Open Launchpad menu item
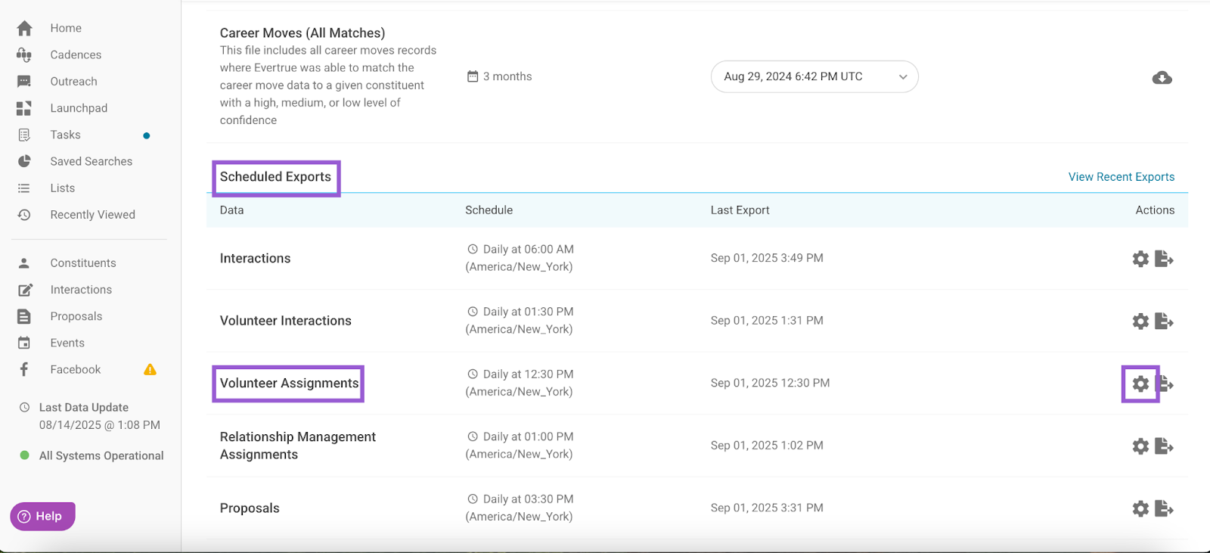Viewport: 1210px width, 553px height. [x=79, y=108]
